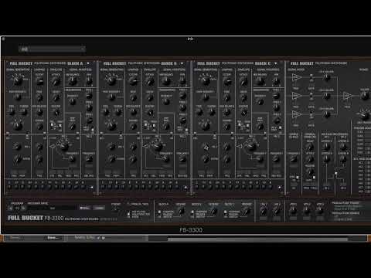Click the general envelope top knob
Image resolution: width=371 pixels, height=278 pixels.
310,147
